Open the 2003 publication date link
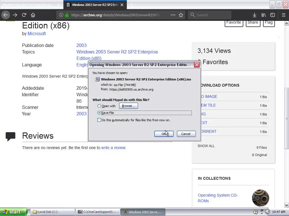Viewport: 289px width, 216px height. tap(82, 45)
